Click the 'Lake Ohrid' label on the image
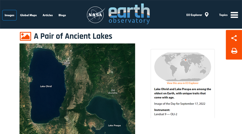The image size is (242, 134). pyautogui.click(x=46, y=86)
